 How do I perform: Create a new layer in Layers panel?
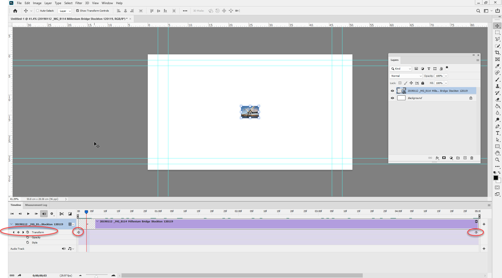click(465, 158)
